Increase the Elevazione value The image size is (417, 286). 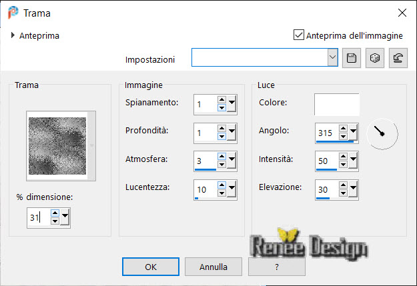click(x=343, y=185)
